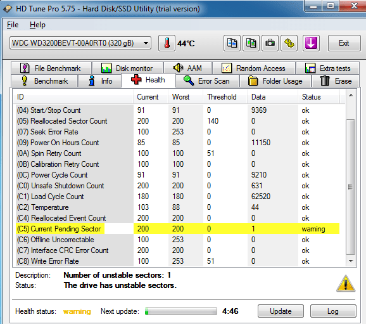This screenshot has width=366, height=324.
Task: Click the ID column header
Action: 73,97
